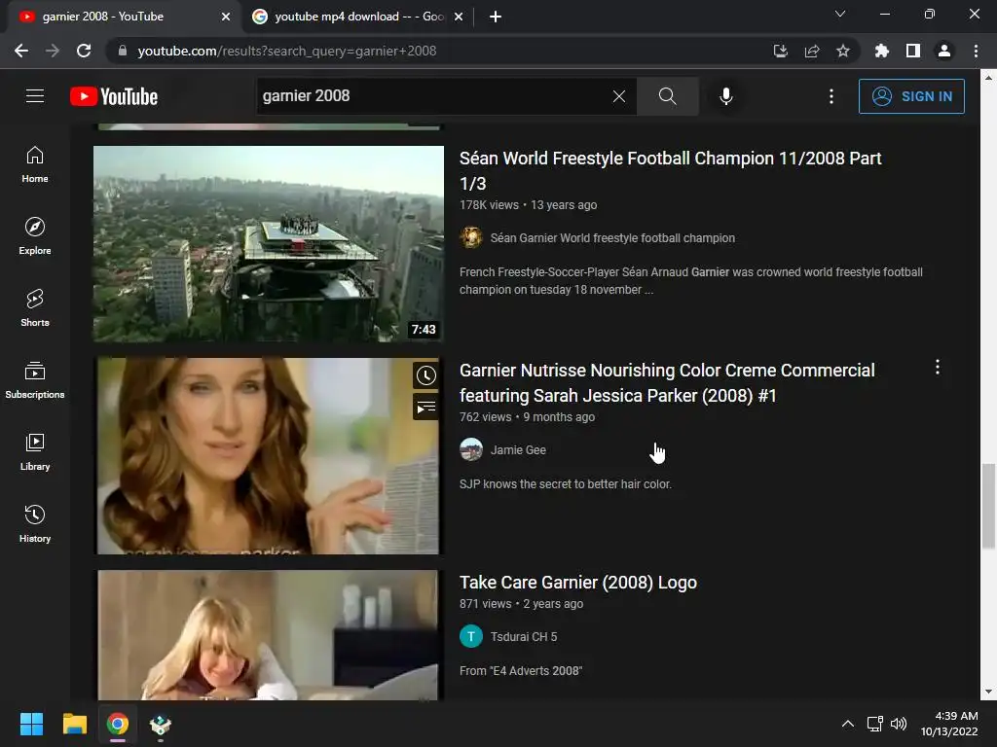The width and height of the screenshot is (997, 747).
Task: Click scrollbar up arrow
Action: [x=989, y=78]
